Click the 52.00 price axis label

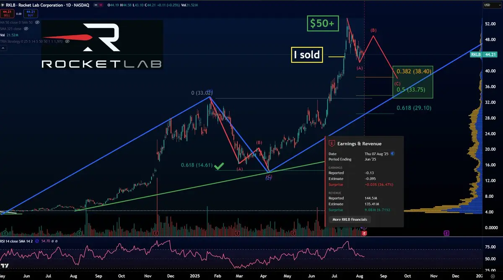[x=490, y=24]
